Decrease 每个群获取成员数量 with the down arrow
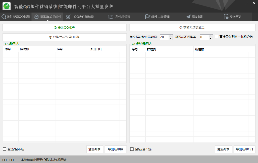Screen dimensions: 258x163 [x=171, y=38]
